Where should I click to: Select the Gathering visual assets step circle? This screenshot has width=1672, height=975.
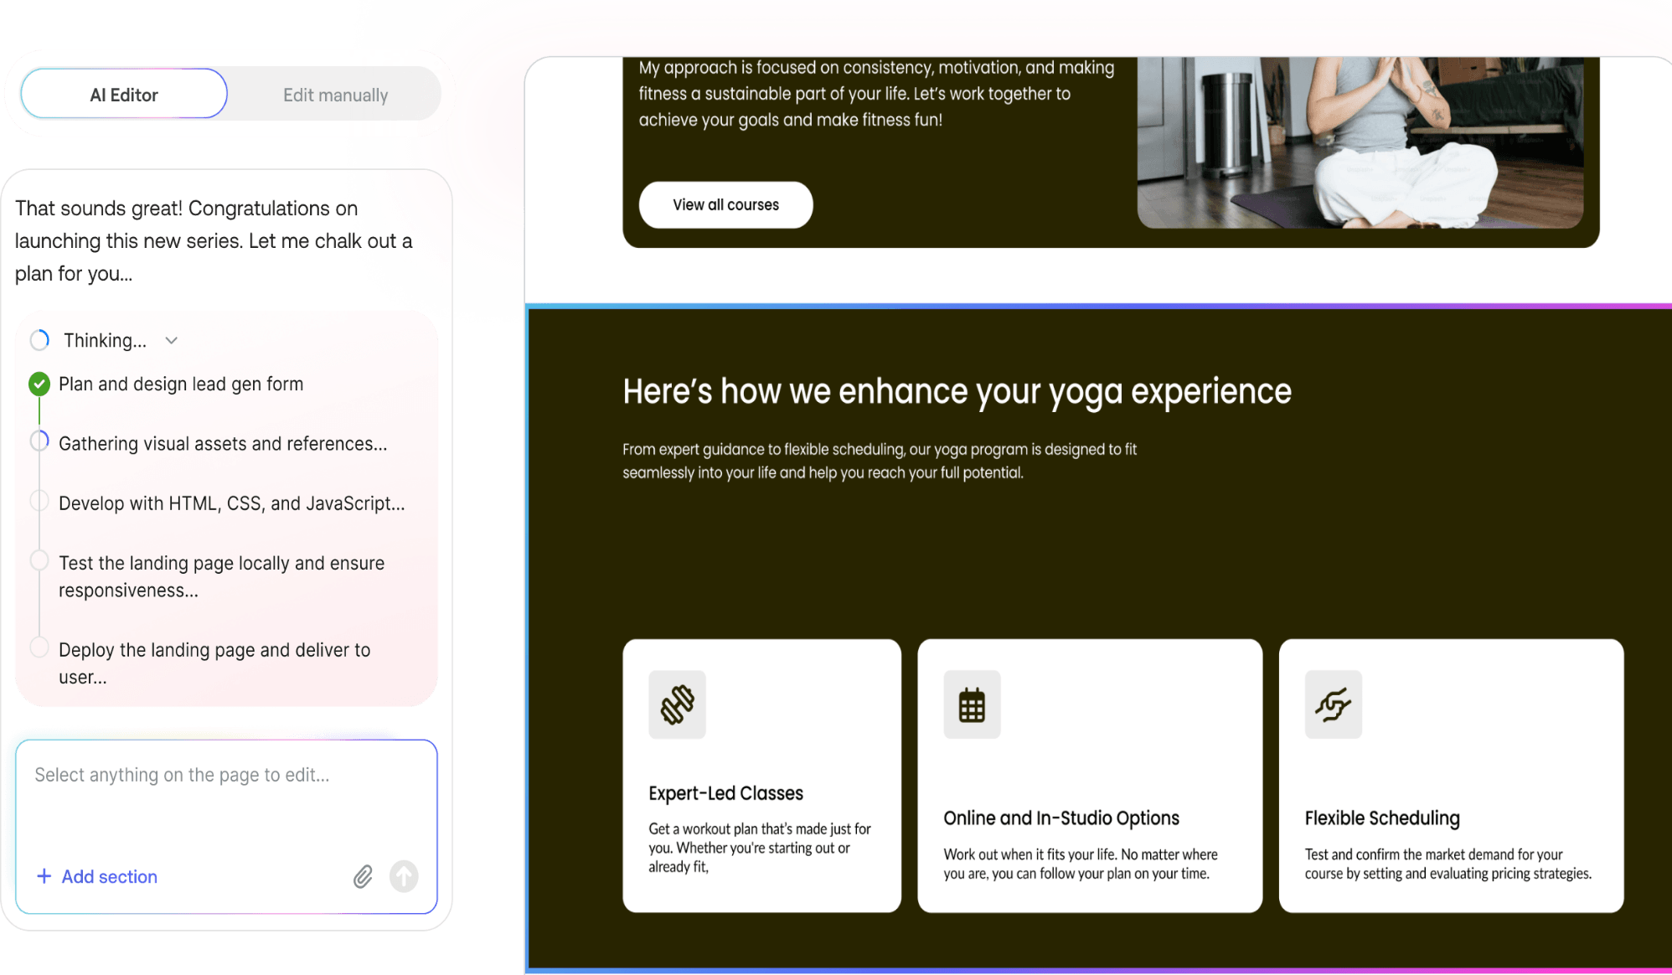click(x=39, y=441)
